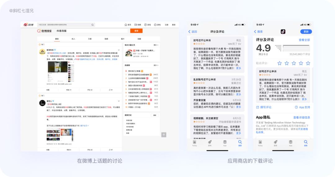Click the orange 搜索 search button
Screen dimensions: 335x177
pos(136,31)
